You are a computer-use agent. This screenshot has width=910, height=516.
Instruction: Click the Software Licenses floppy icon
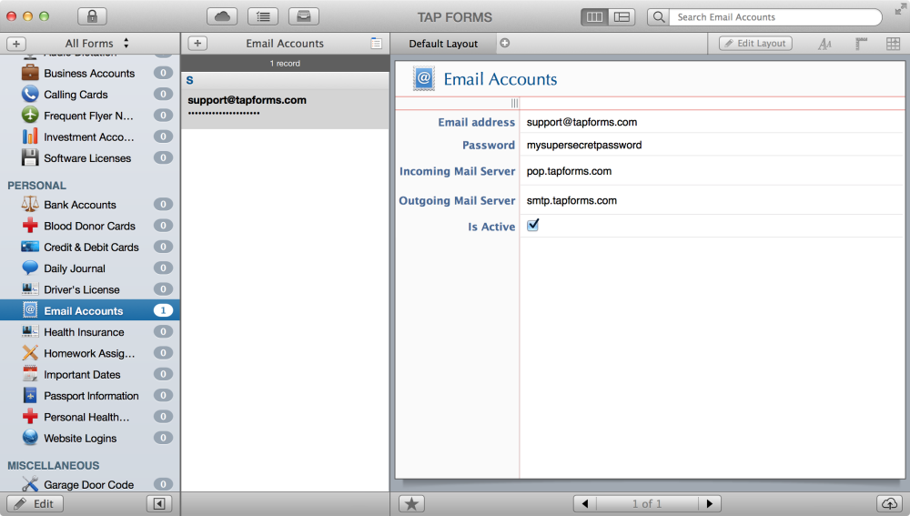30,157
